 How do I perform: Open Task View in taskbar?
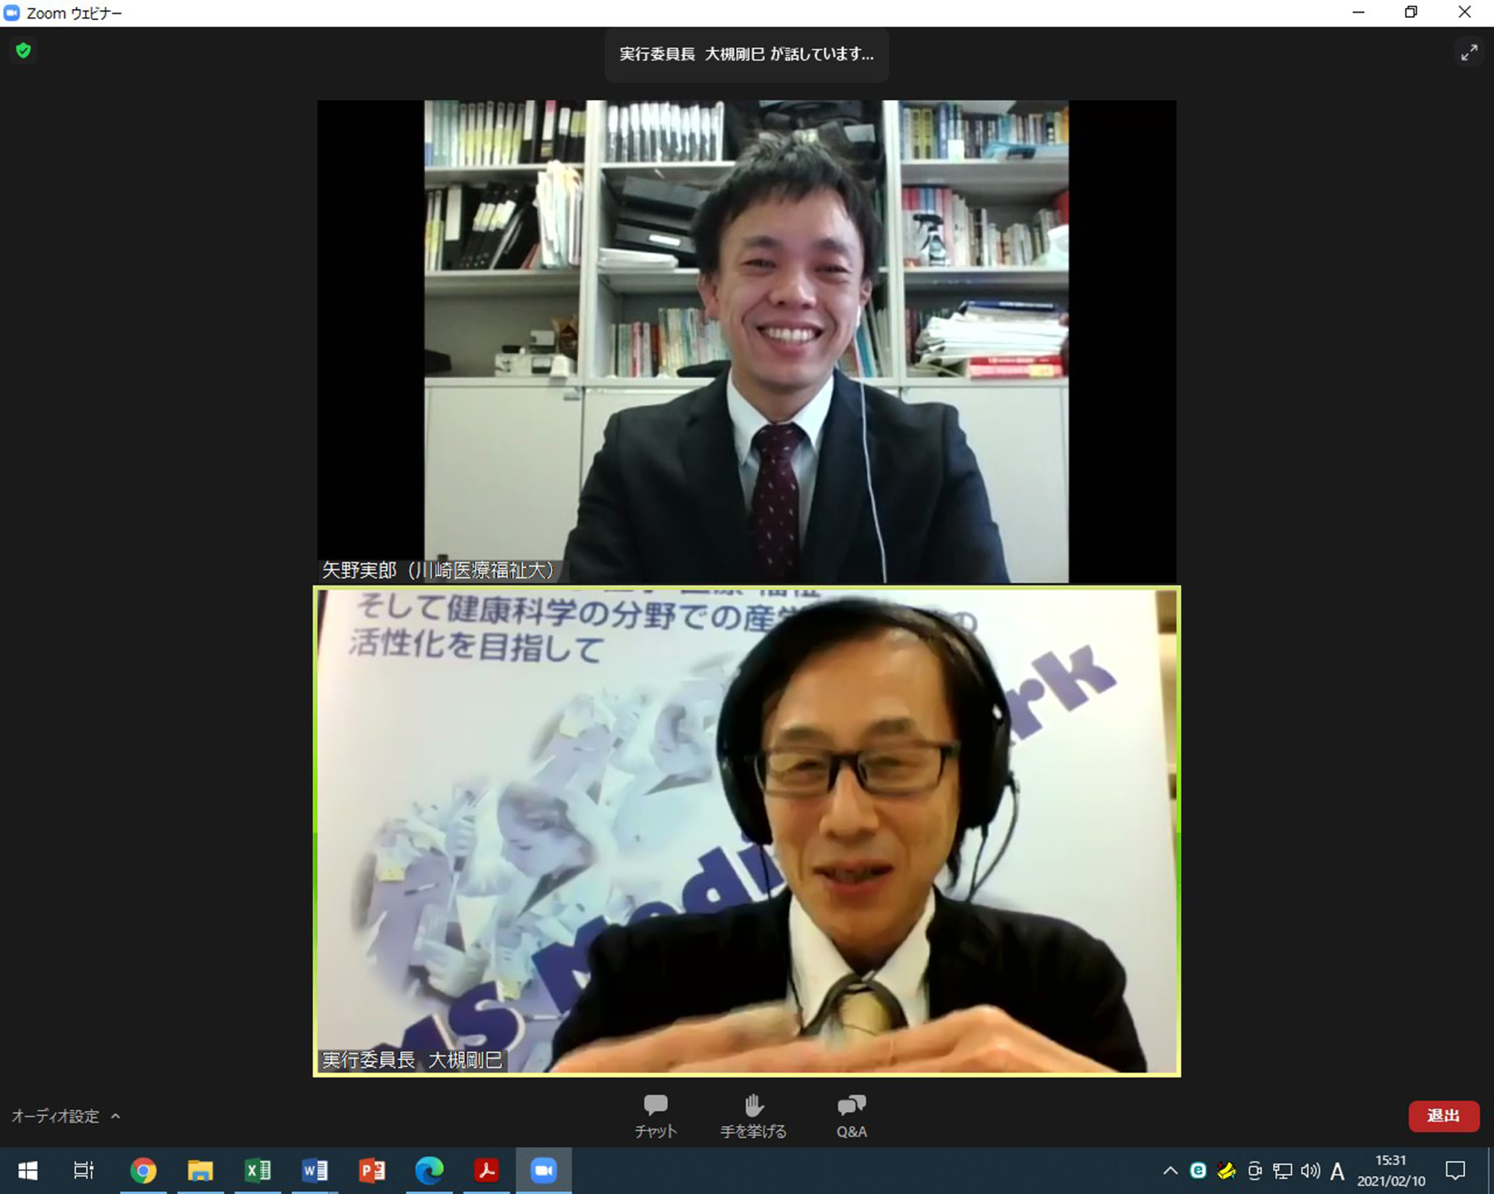84,1170
